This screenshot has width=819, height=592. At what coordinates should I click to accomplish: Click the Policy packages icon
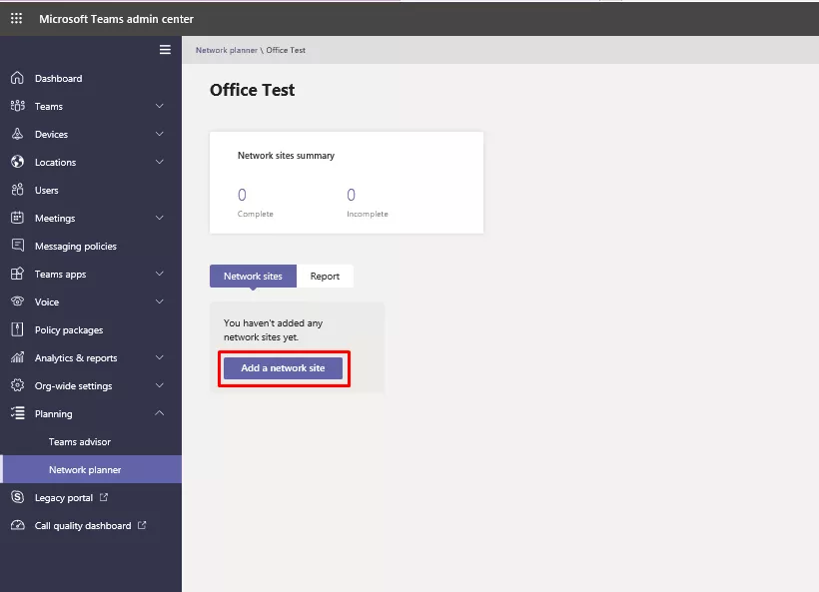(17, 329)
